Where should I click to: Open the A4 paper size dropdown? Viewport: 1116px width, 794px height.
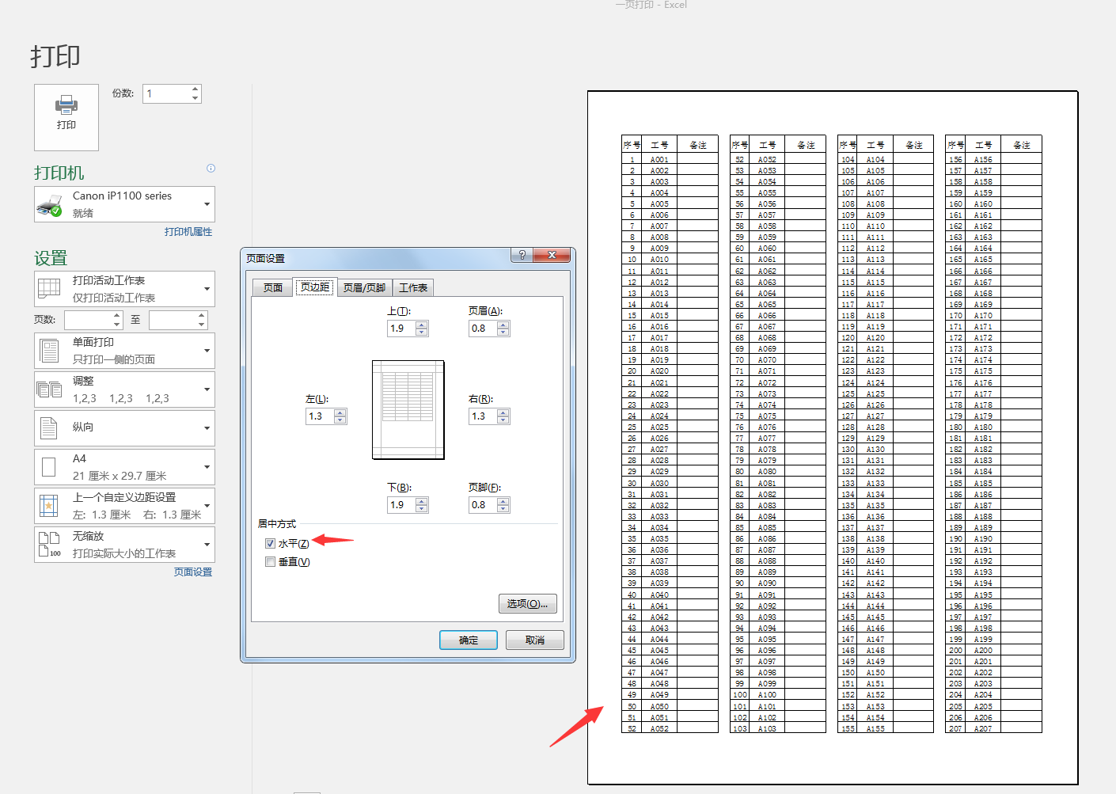[124, 467]
